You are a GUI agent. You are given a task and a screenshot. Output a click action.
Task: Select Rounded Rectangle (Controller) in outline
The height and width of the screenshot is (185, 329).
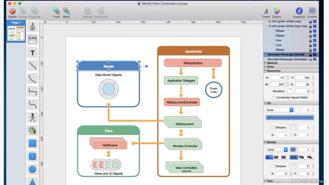coord(287,59)
